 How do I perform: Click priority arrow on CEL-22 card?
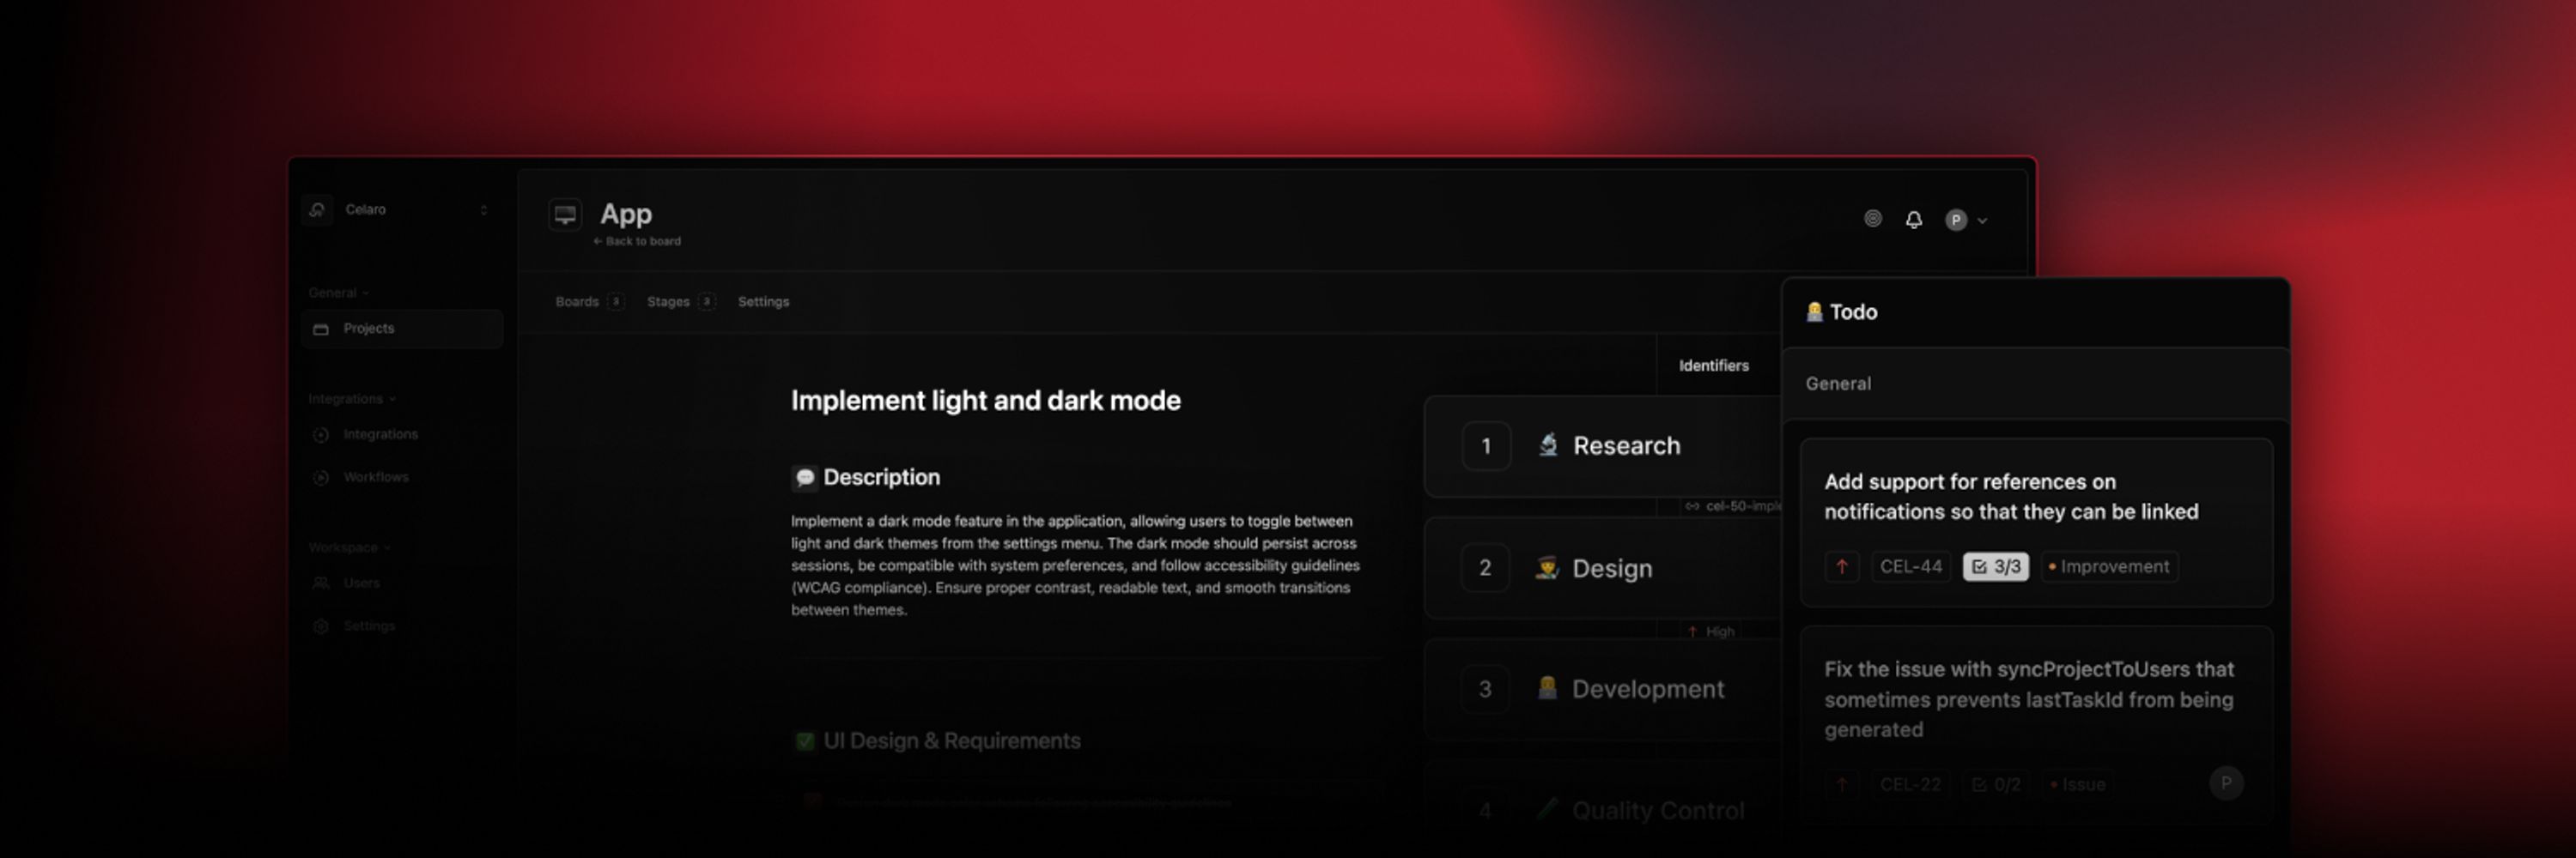[x=1842, y=784]
